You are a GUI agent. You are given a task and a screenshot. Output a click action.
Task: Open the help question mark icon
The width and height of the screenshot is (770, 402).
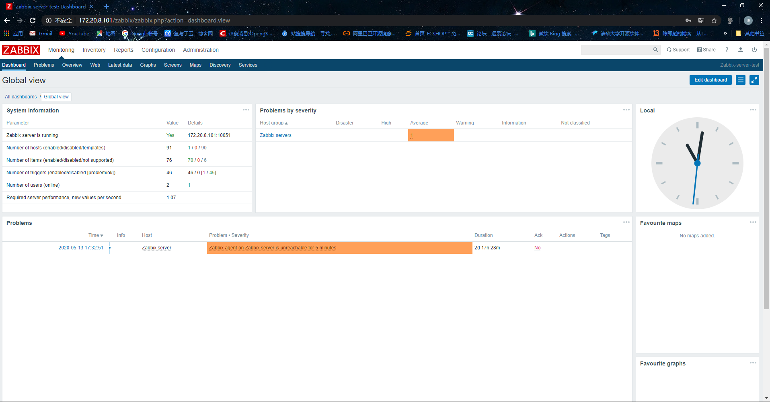click(x=727, y=50)
